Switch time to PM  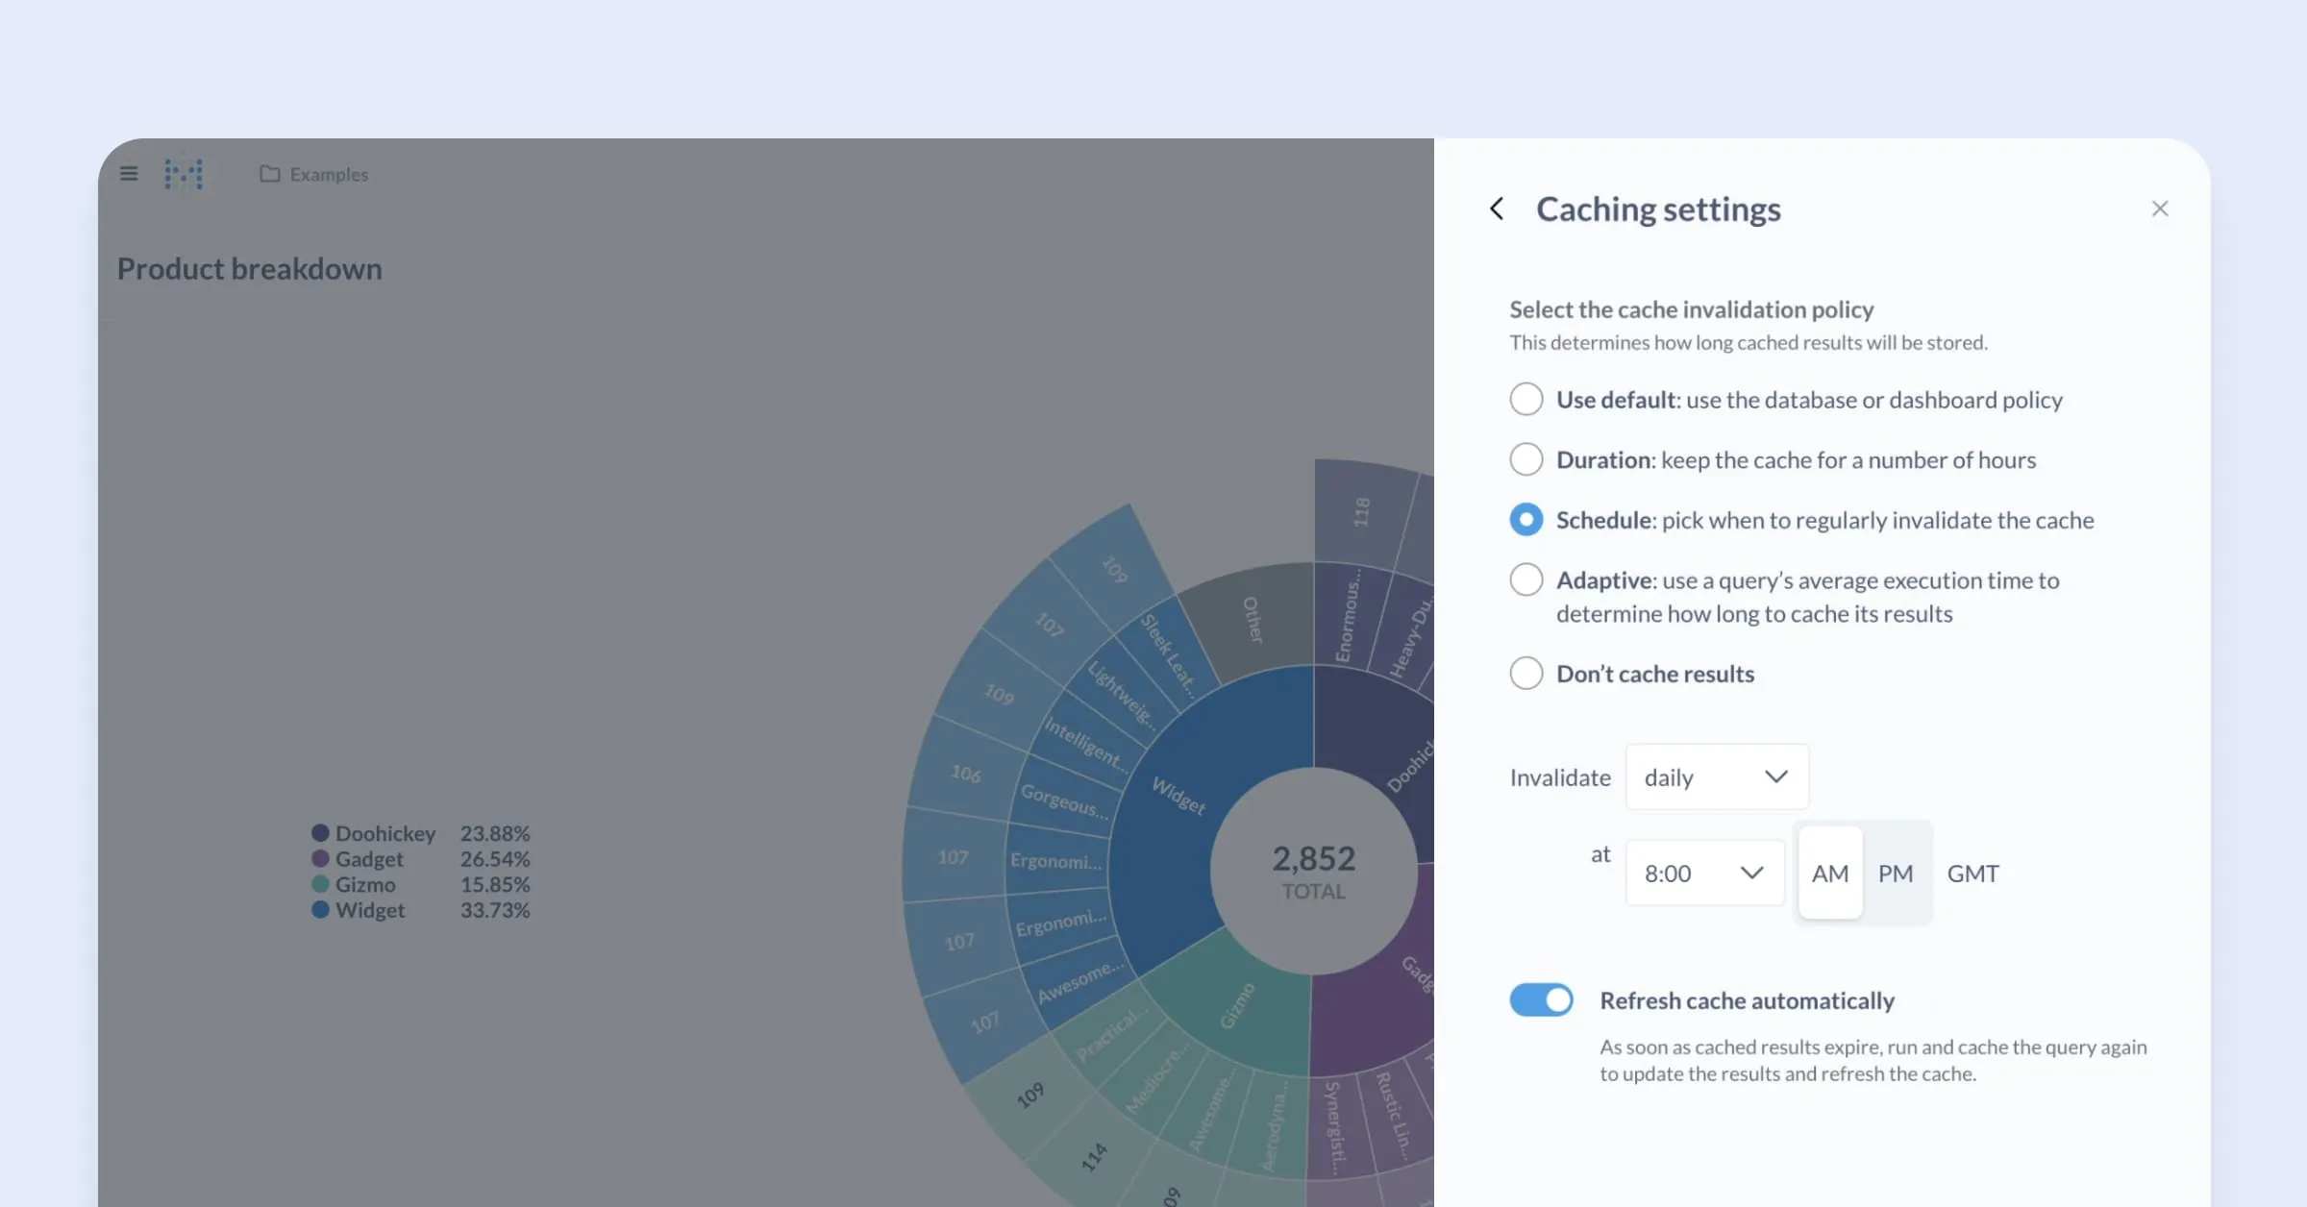coord(1896,873)
